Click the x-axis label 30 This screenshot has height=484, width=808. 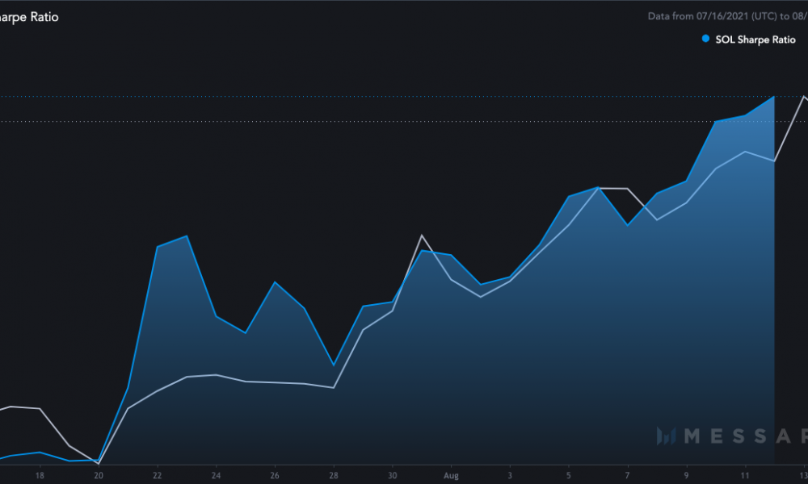point(392,475)
